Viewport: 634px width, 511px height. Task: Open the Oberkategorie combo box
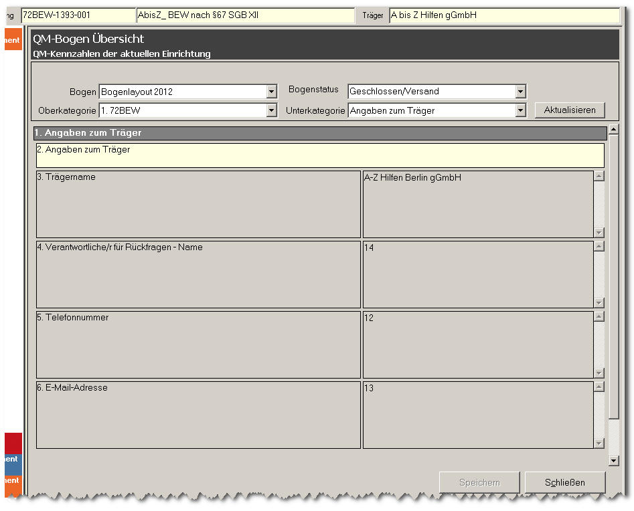click(271, 110)
